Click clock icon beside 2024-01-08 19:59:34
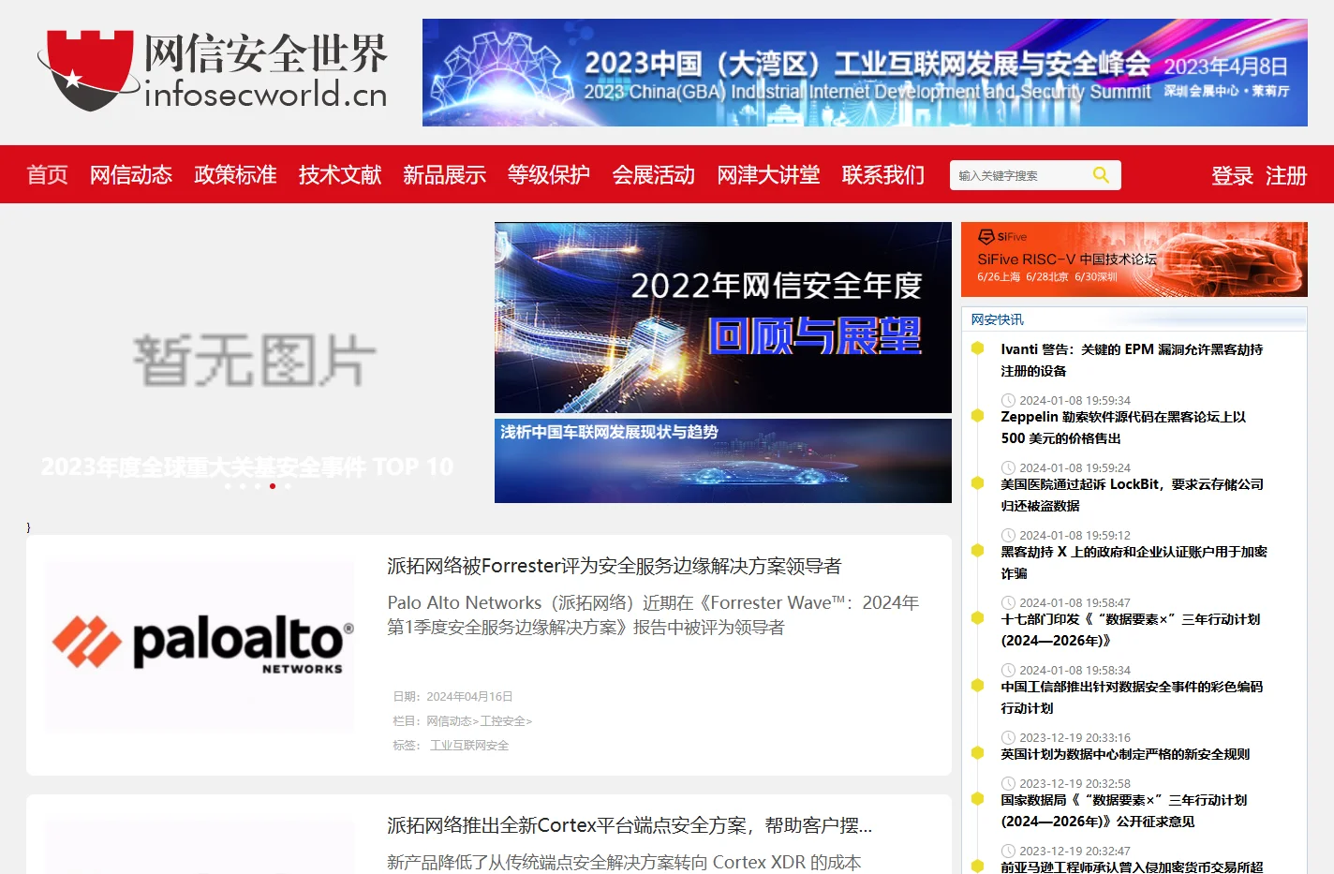Viewport: 1334px width, 874px height. [1008, 400]
